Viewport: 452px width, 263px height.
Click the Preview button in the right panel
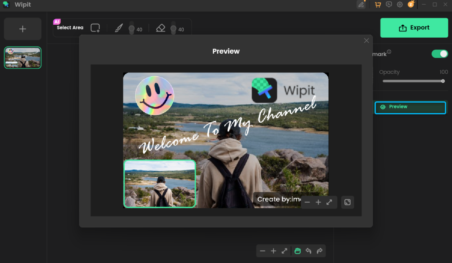pos(410,108)
